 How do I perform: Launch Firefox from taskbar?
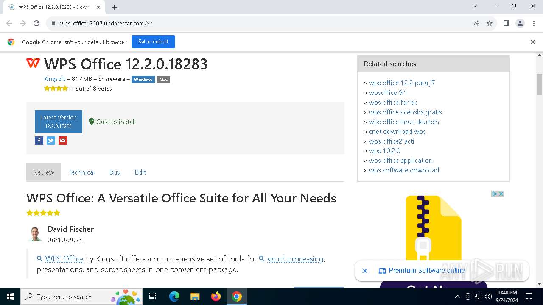coord(216,297)
